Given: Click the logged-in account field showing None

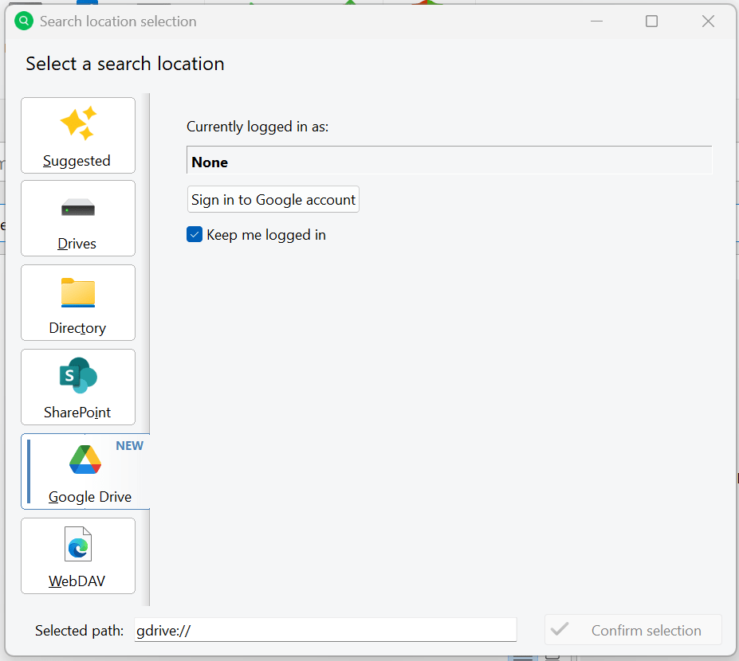Looking at the screenshot, I should [x=449, y=162].
